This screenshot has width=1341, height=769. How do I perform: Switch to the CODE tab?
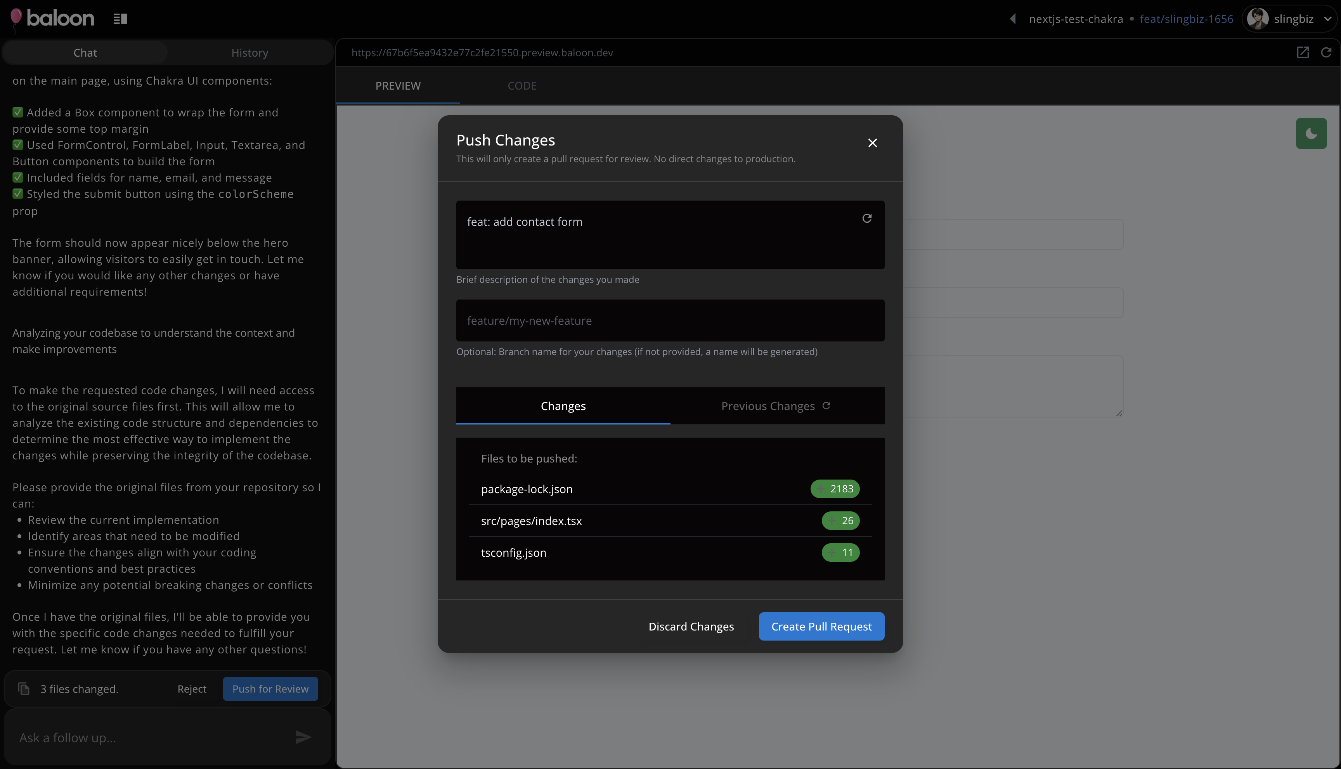click(521, 86)
